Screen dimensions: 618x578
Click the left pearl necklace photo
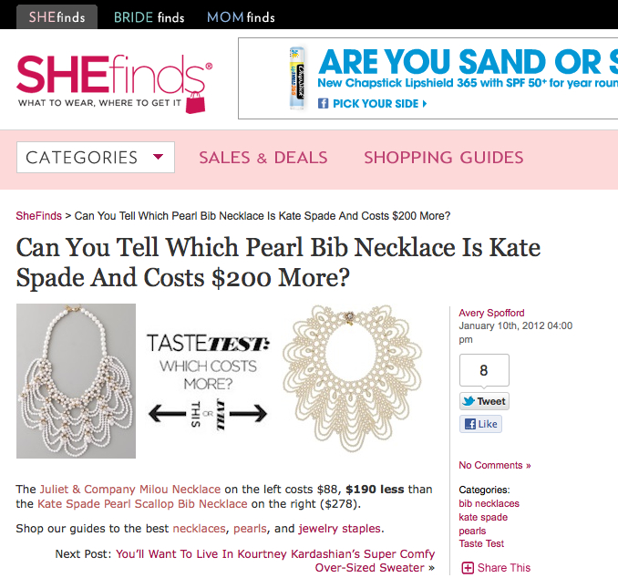(x=76, y=381)
